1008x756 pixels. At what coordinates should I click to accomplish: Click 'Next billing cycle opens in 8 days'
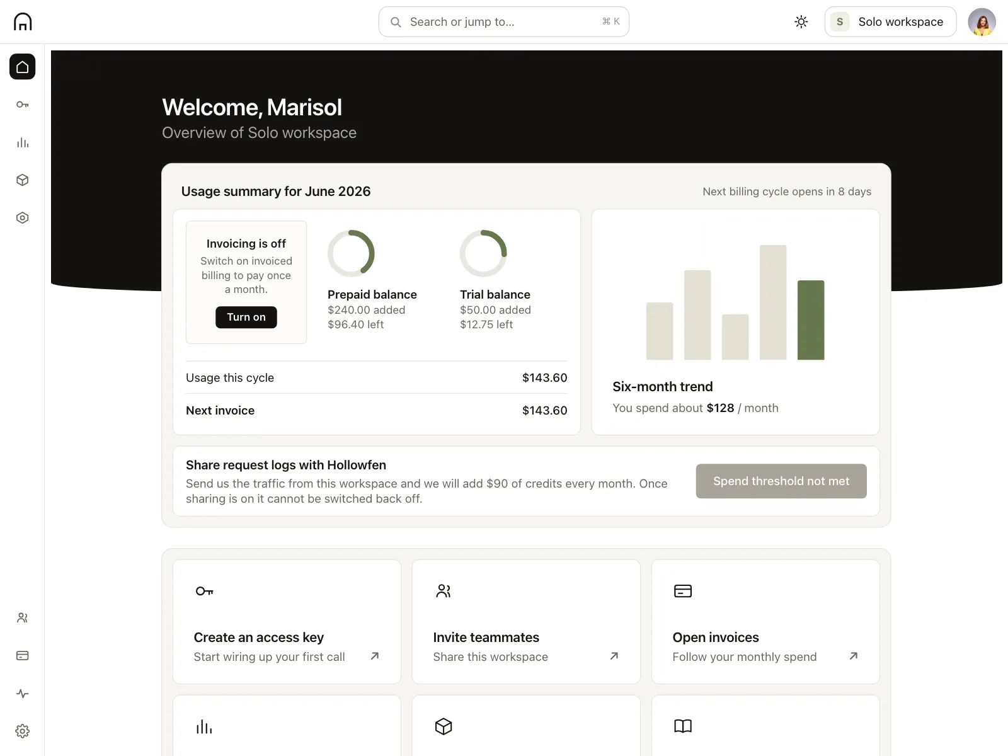point(787,192)
